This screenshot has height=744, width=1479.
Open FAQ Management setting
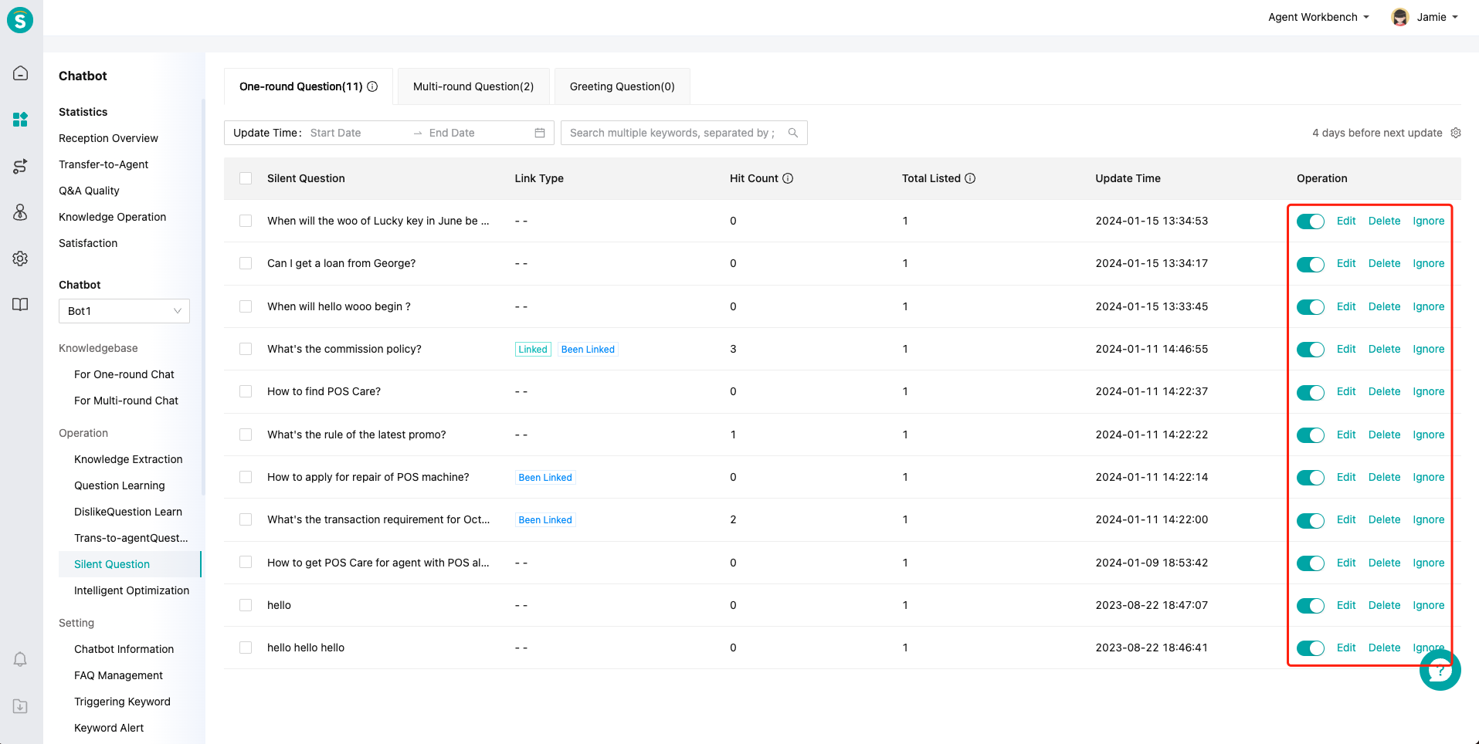118,675
